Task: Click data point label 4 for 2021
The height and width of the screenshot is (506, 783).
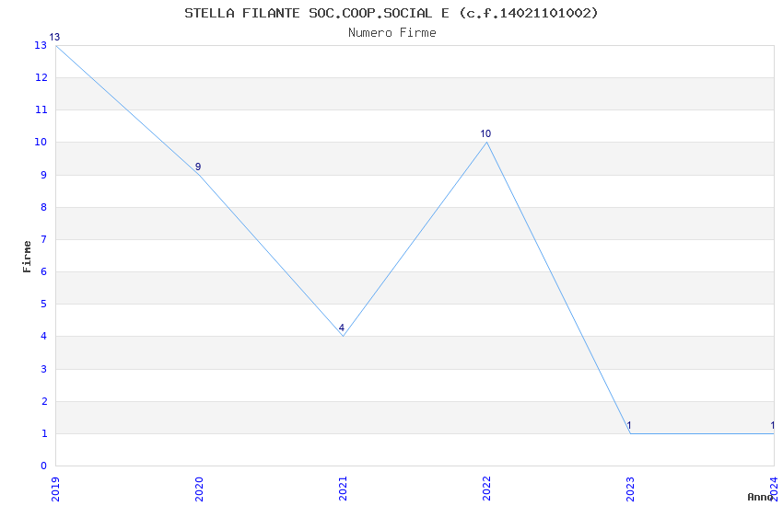Action: pyautogui.click(x=342, y=328)
